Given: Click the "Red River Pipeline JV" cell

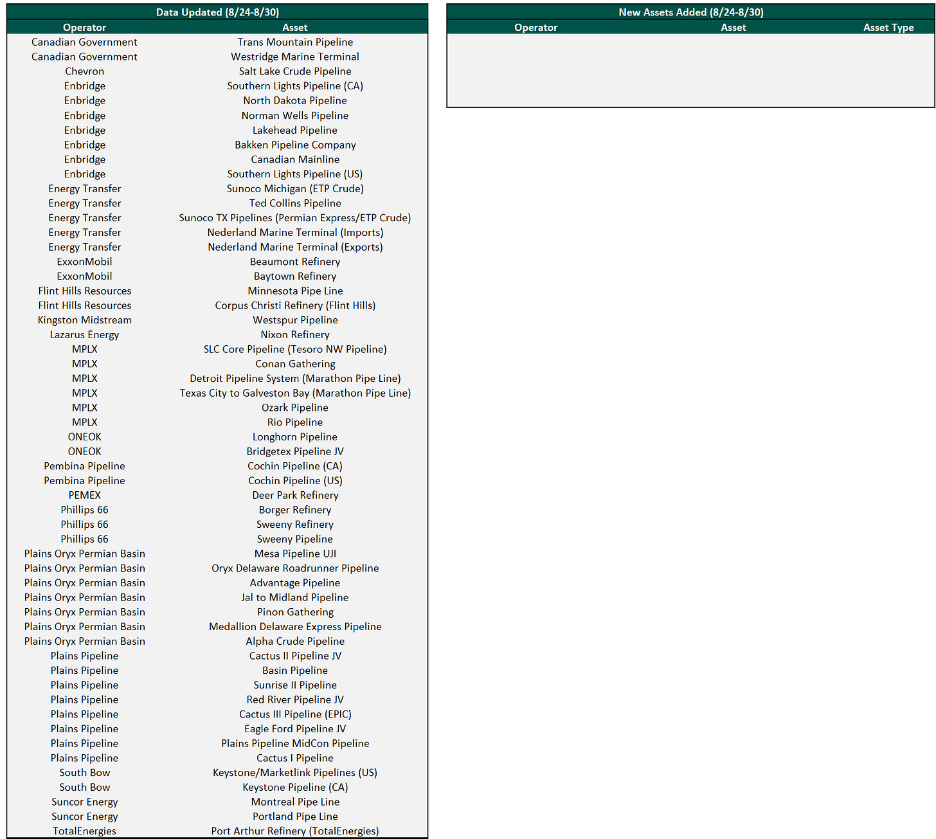Looking at the screenshot, I should tap(295, 700).
